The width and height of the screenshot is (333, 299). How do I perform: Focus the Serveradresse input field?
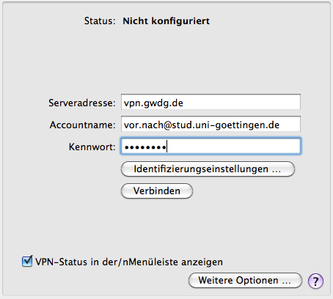click(211, 102)
